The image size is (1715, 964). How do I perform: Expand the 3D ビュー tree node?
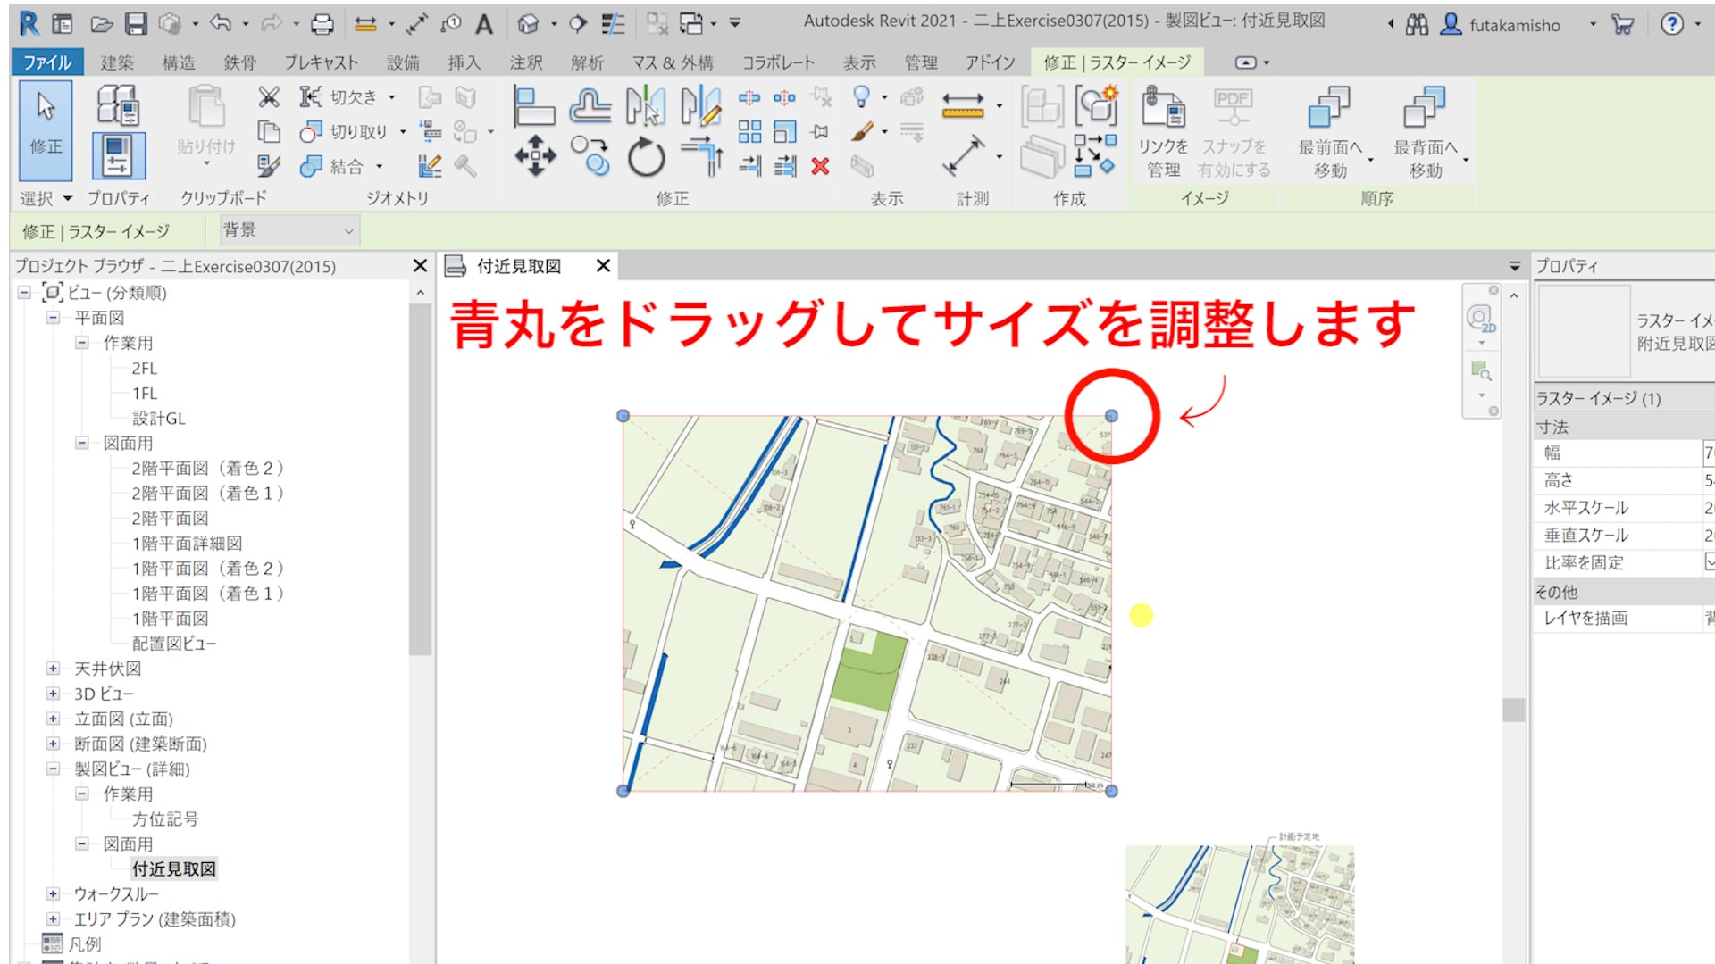(x=53, y=694)
